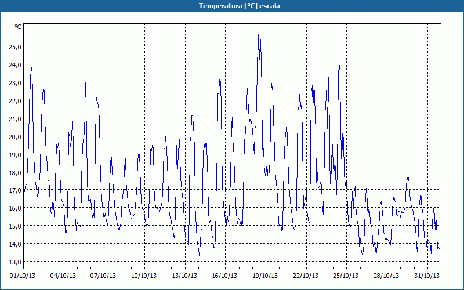Select the 19,0 y-axis label

point(16,154)
